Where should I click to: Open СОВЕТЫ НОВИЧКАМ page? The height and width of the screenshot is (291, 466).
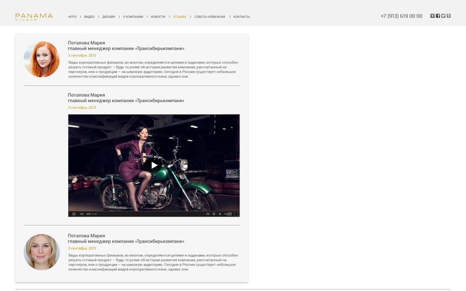[x=210, y=17]
